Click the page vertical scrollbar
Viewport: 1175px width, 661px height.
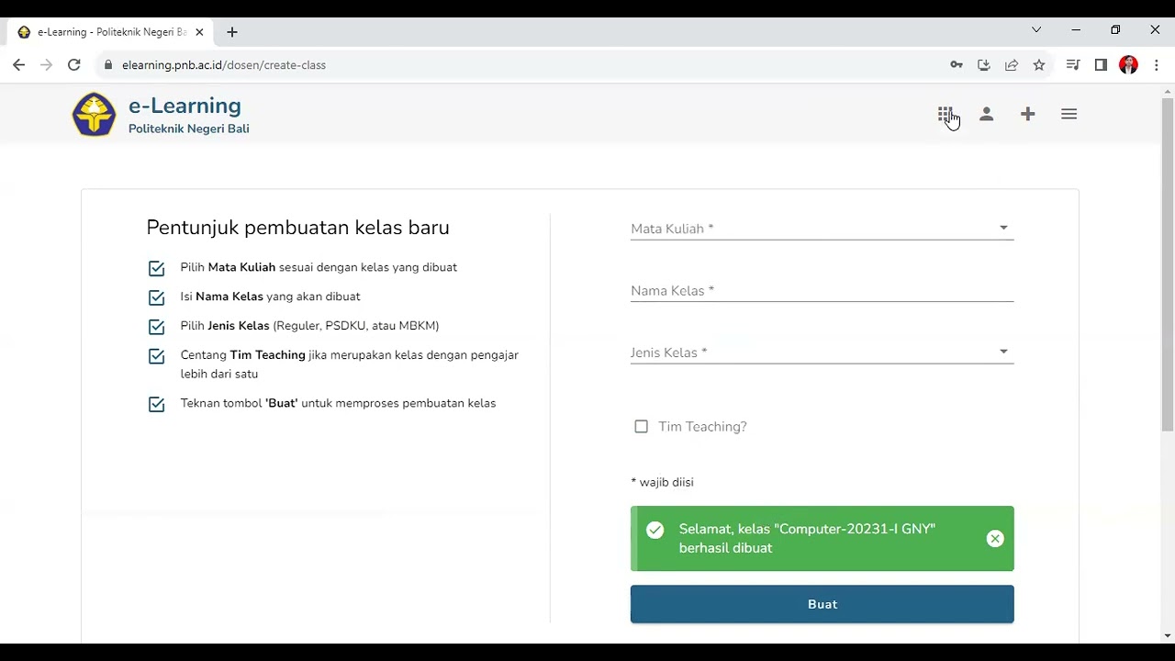[x=1167, y=275]
